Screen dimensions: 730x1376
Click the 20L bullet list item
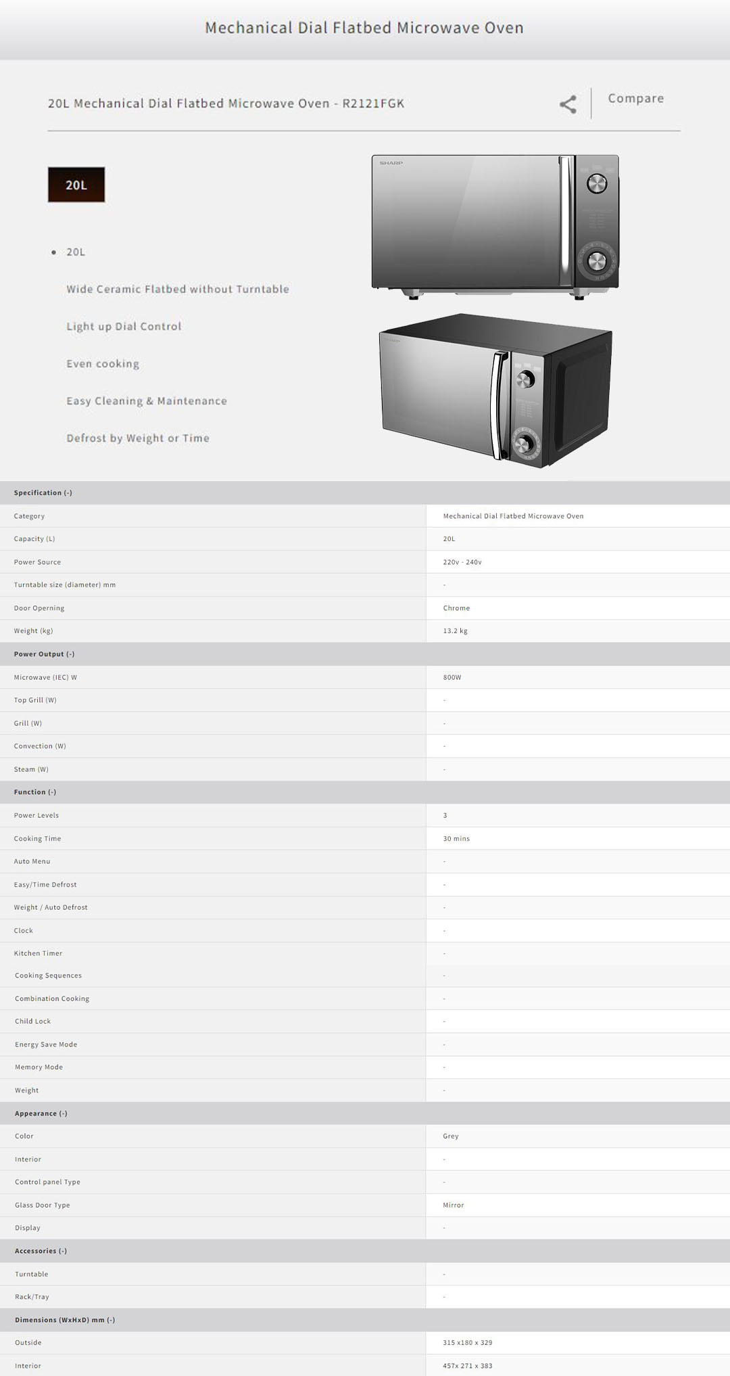76,252
